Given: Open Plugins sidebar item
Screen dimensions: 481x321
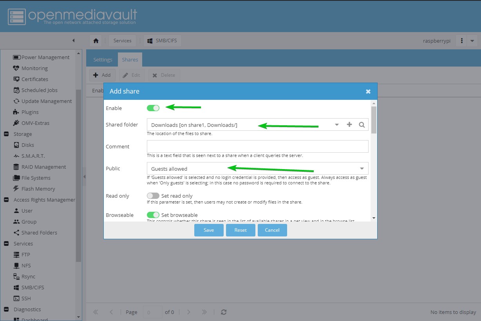Looking at the screenshot, I should 26,112.
